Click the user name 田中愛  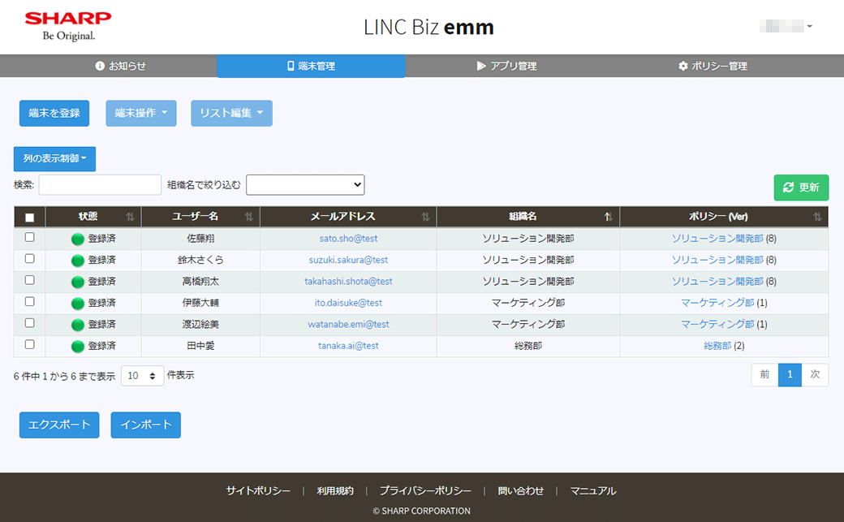pyautogui.click(x=200, y=347)
